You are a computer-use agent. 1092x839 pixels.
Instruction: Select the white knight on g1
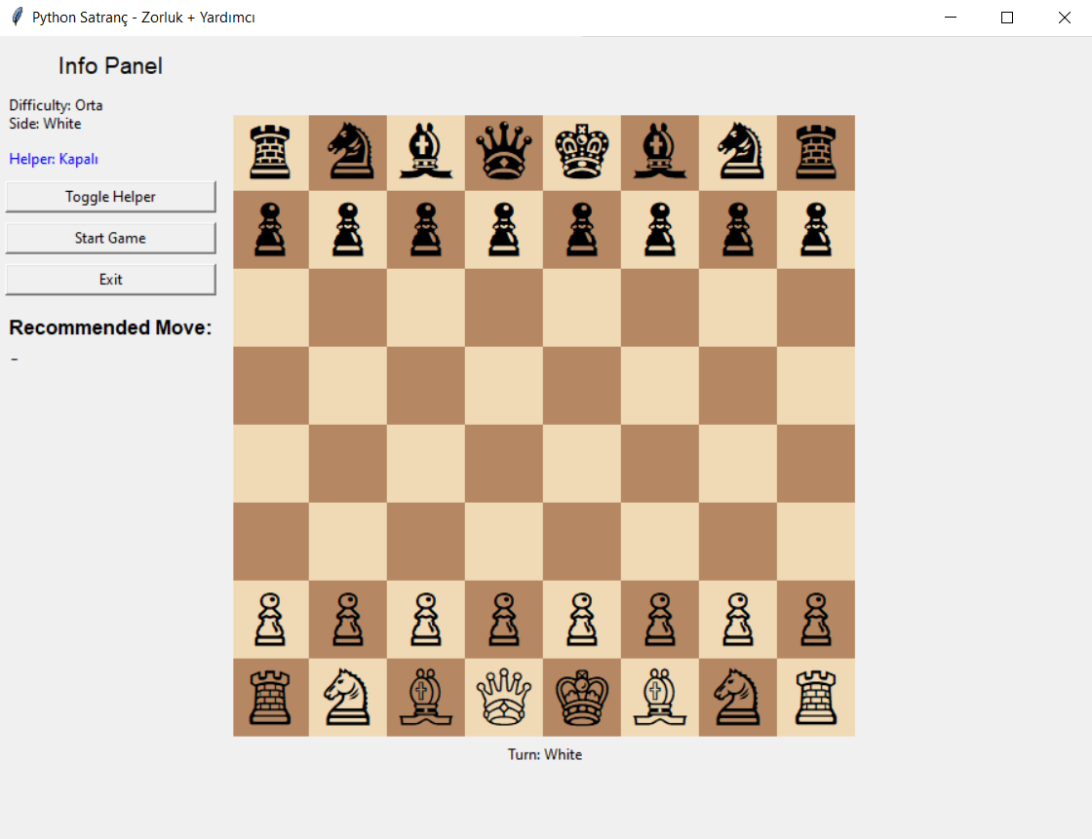tap(738, 698)
